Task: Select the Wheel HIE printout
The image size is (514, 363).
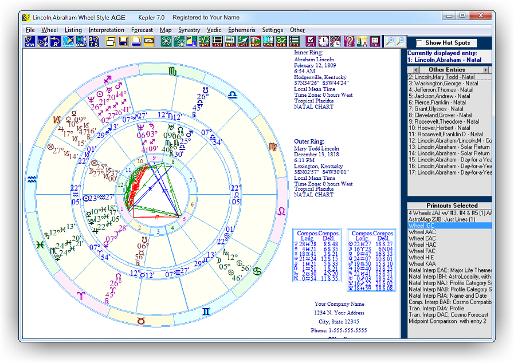Action: [449, 258]
